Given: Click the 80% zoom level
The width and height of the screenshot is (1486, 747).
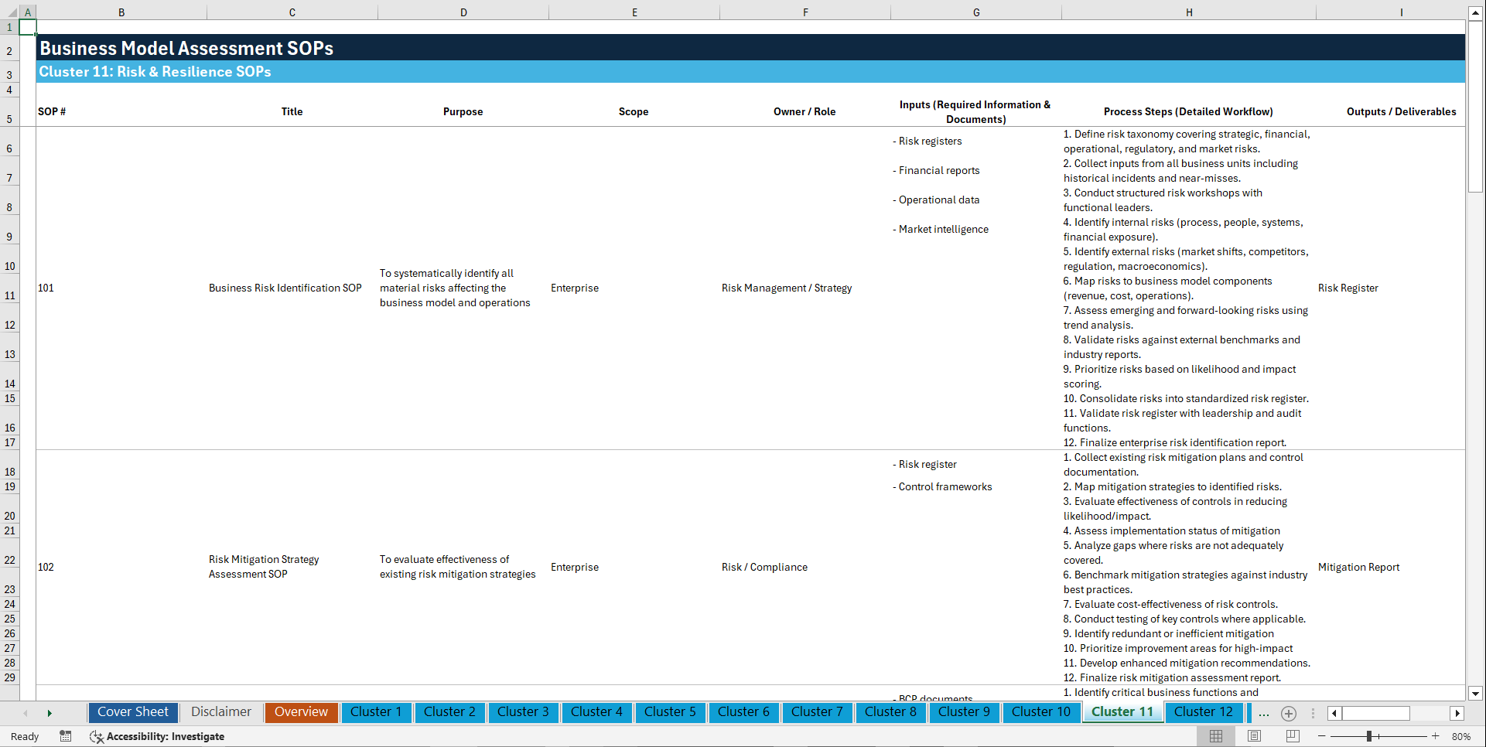Looking at the screenshot, I should tap(1461, 736).
